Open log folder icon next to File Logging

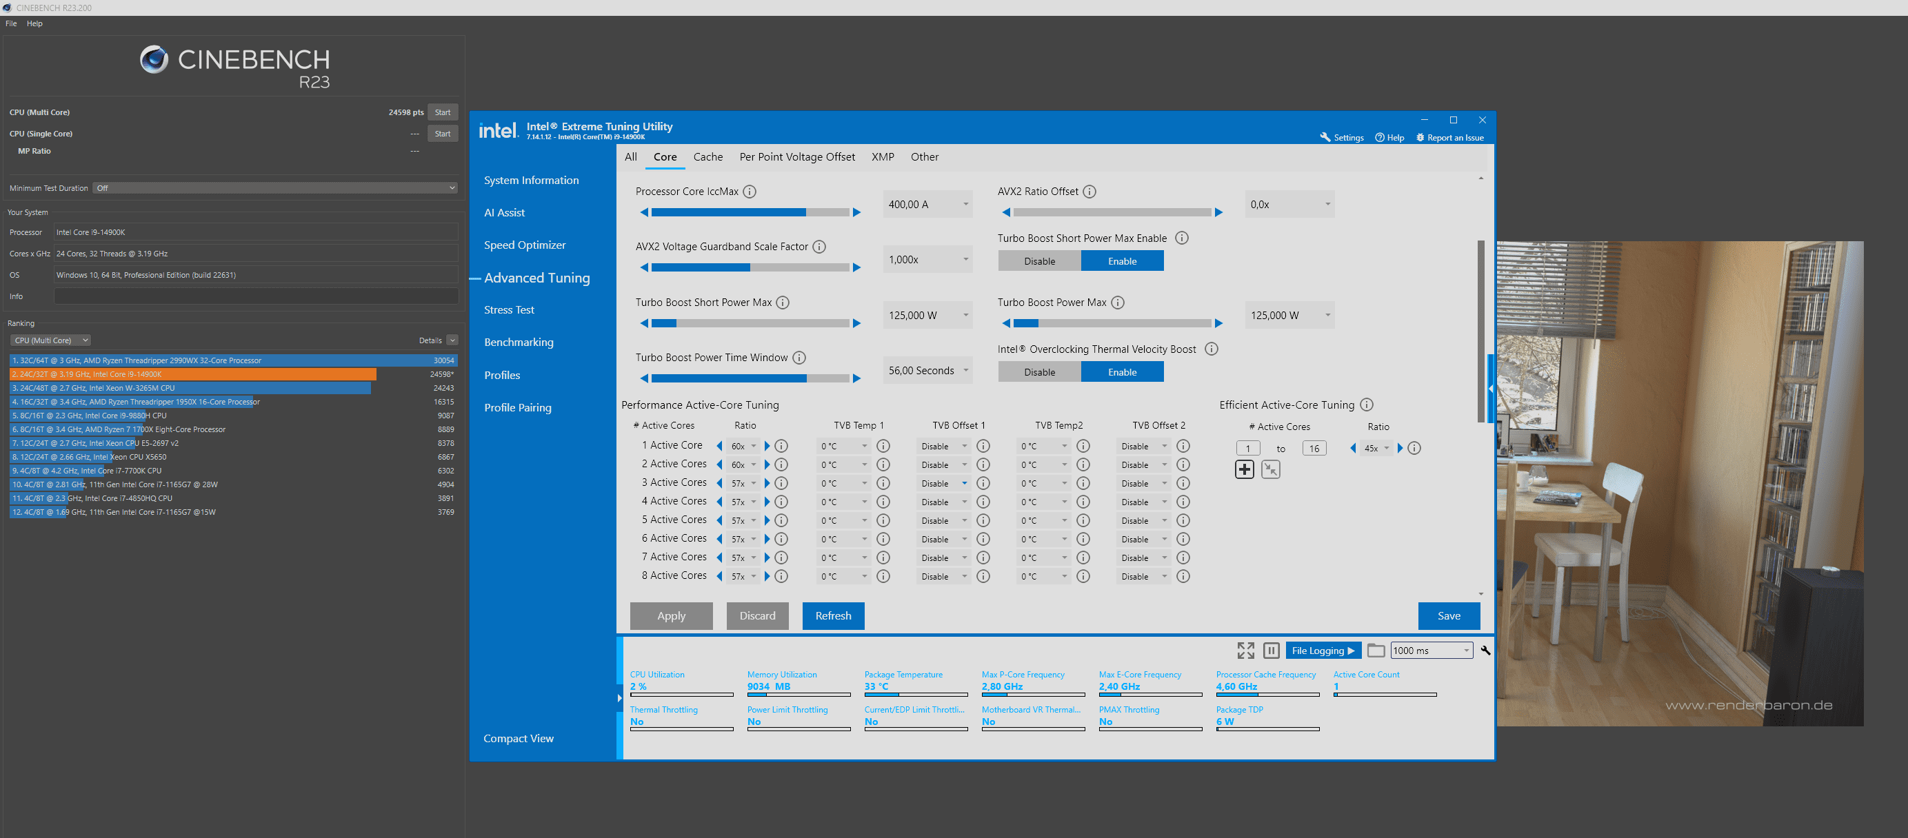coord(1376,651)
